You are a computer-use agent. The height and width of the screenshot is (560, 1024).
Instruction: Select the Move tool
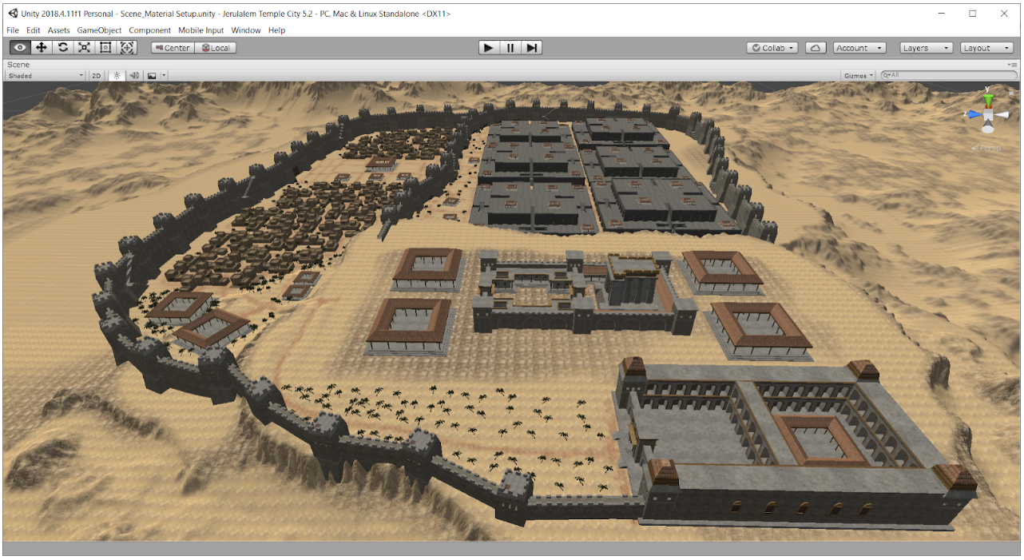pos(42,48)
